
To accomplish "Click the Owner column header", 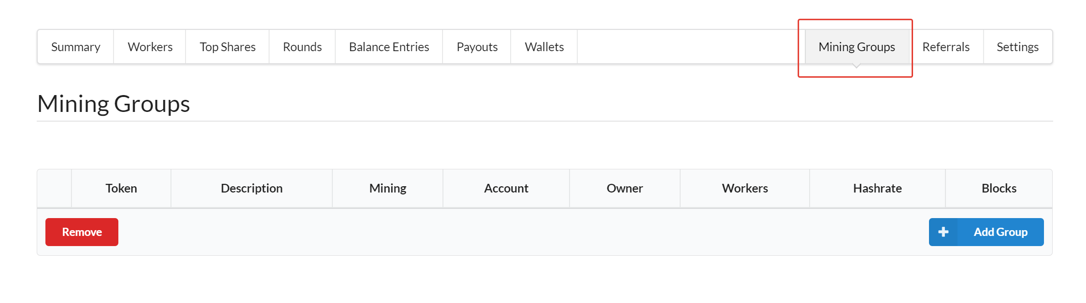I will (x=625, y=188).
